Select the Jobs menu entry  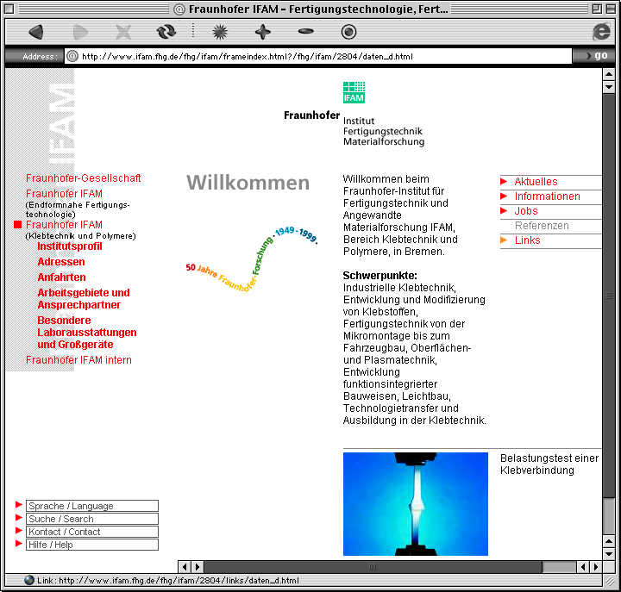(x=526, y=210)
